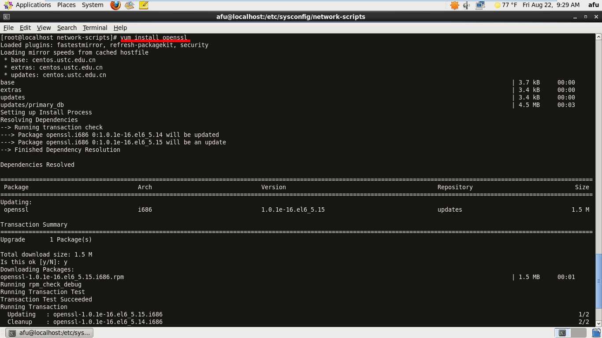Open the terminal Search menu
Image resolution: width=602 pixels, height=338 pixels.
point(67,28)
